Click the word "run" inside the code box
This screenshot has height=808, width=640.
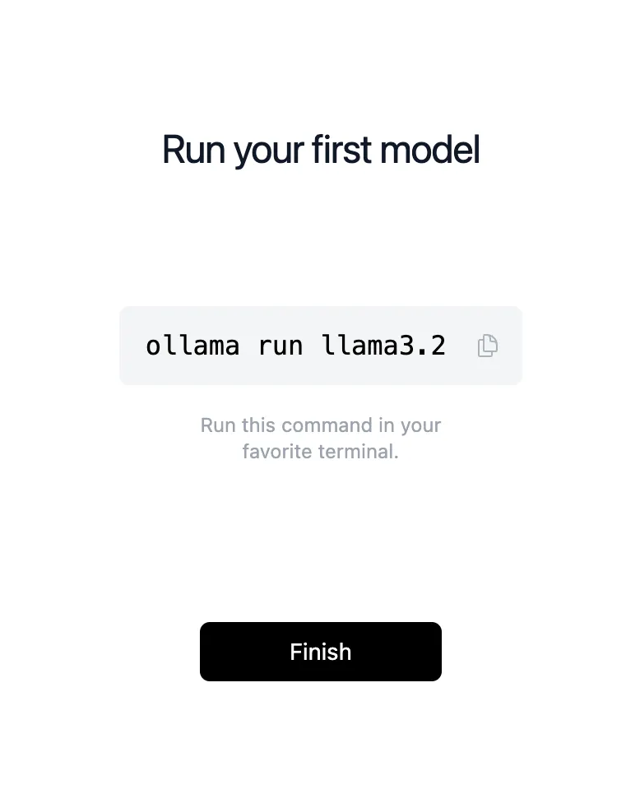click(x=281, y=346)
